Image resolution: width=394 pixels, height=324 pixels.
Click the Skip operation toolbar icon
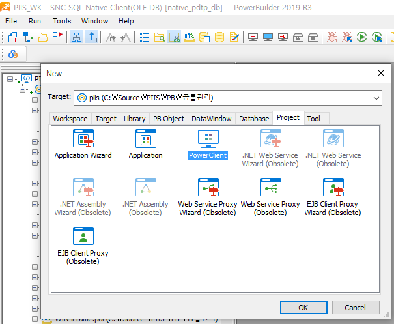point(298,37)
